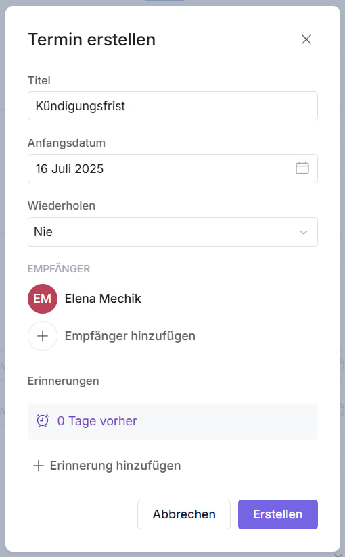Close the Termin erstellen dialog
This screenshot has height=557, width=345.
[x=306, y=39]
